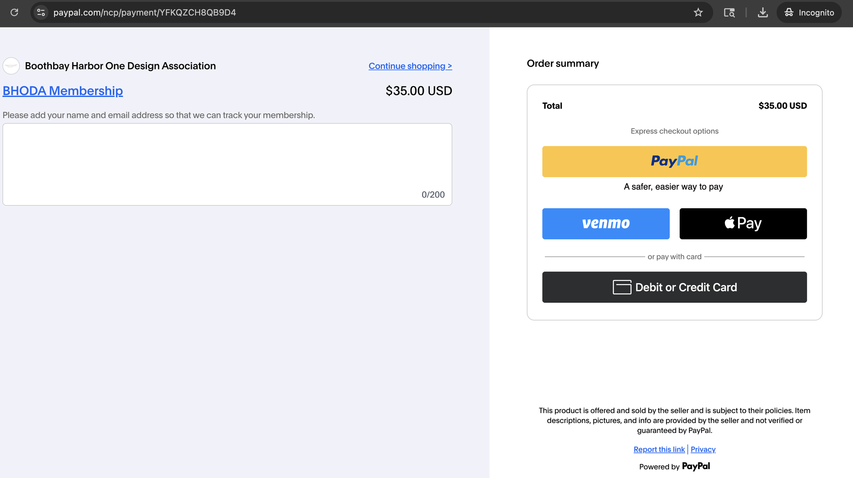Choose Debit or Credit Card payment

[x=674, y=287]
